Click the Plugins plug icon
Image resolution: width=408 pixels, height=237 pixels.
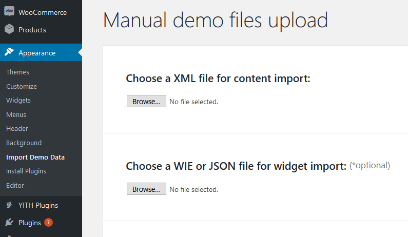click(9, 223)
